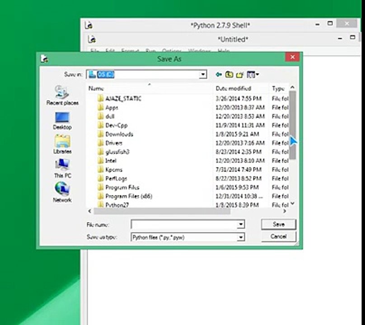Maximize the Python 2.7.9 Shell window
This screenshot has width=365, height=325.
330,23
